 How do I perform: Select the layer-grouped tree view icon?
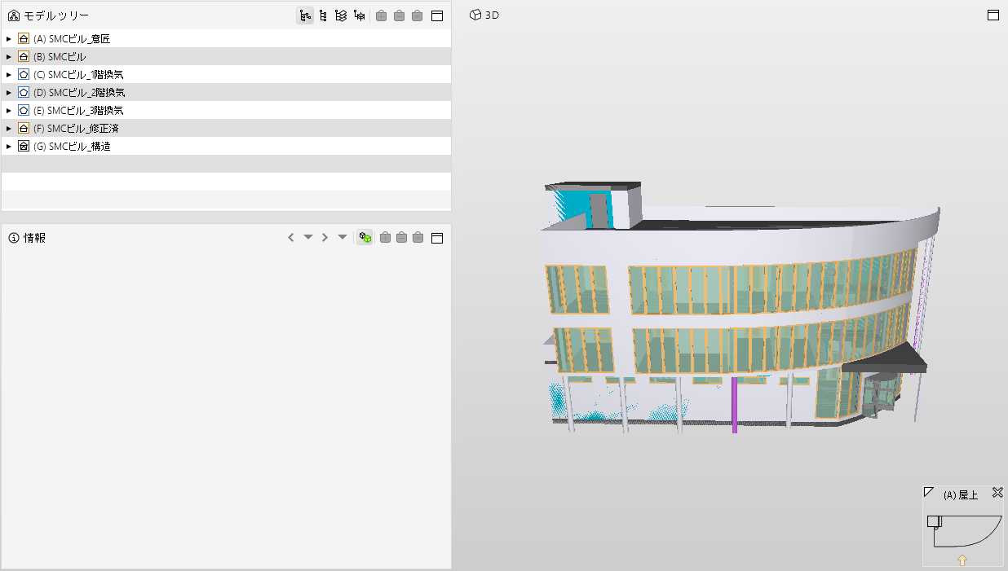click(x=341, y=15)
